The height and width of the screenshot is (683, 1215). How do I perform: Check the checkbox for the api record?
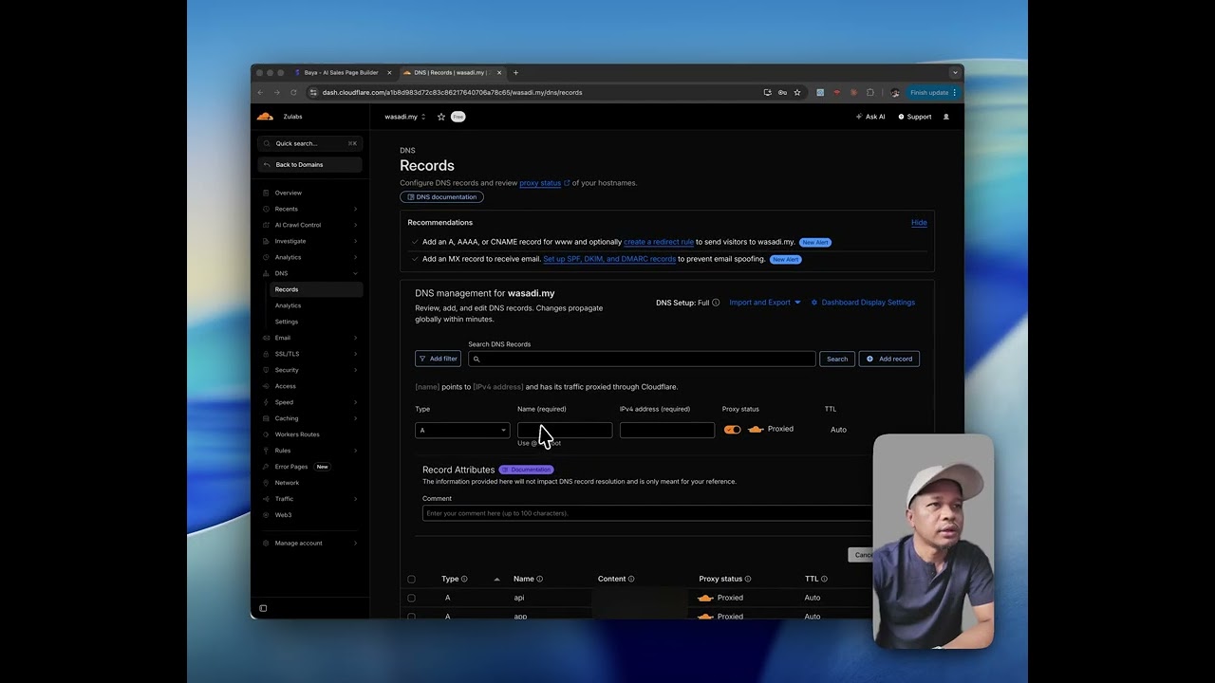[x=411, y=598]
